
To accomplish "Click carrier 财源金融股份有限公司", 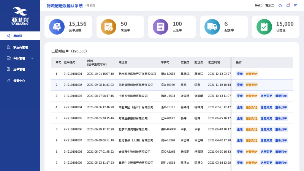I will point(133,118).
